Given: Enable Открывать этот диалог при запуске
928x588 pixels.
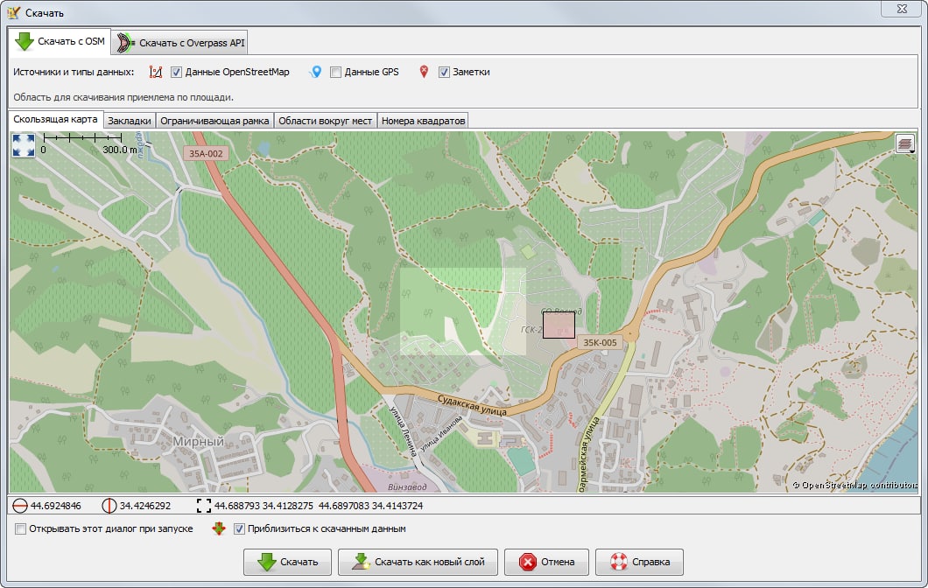Looking at the screenshot, I should coord(21,528).
